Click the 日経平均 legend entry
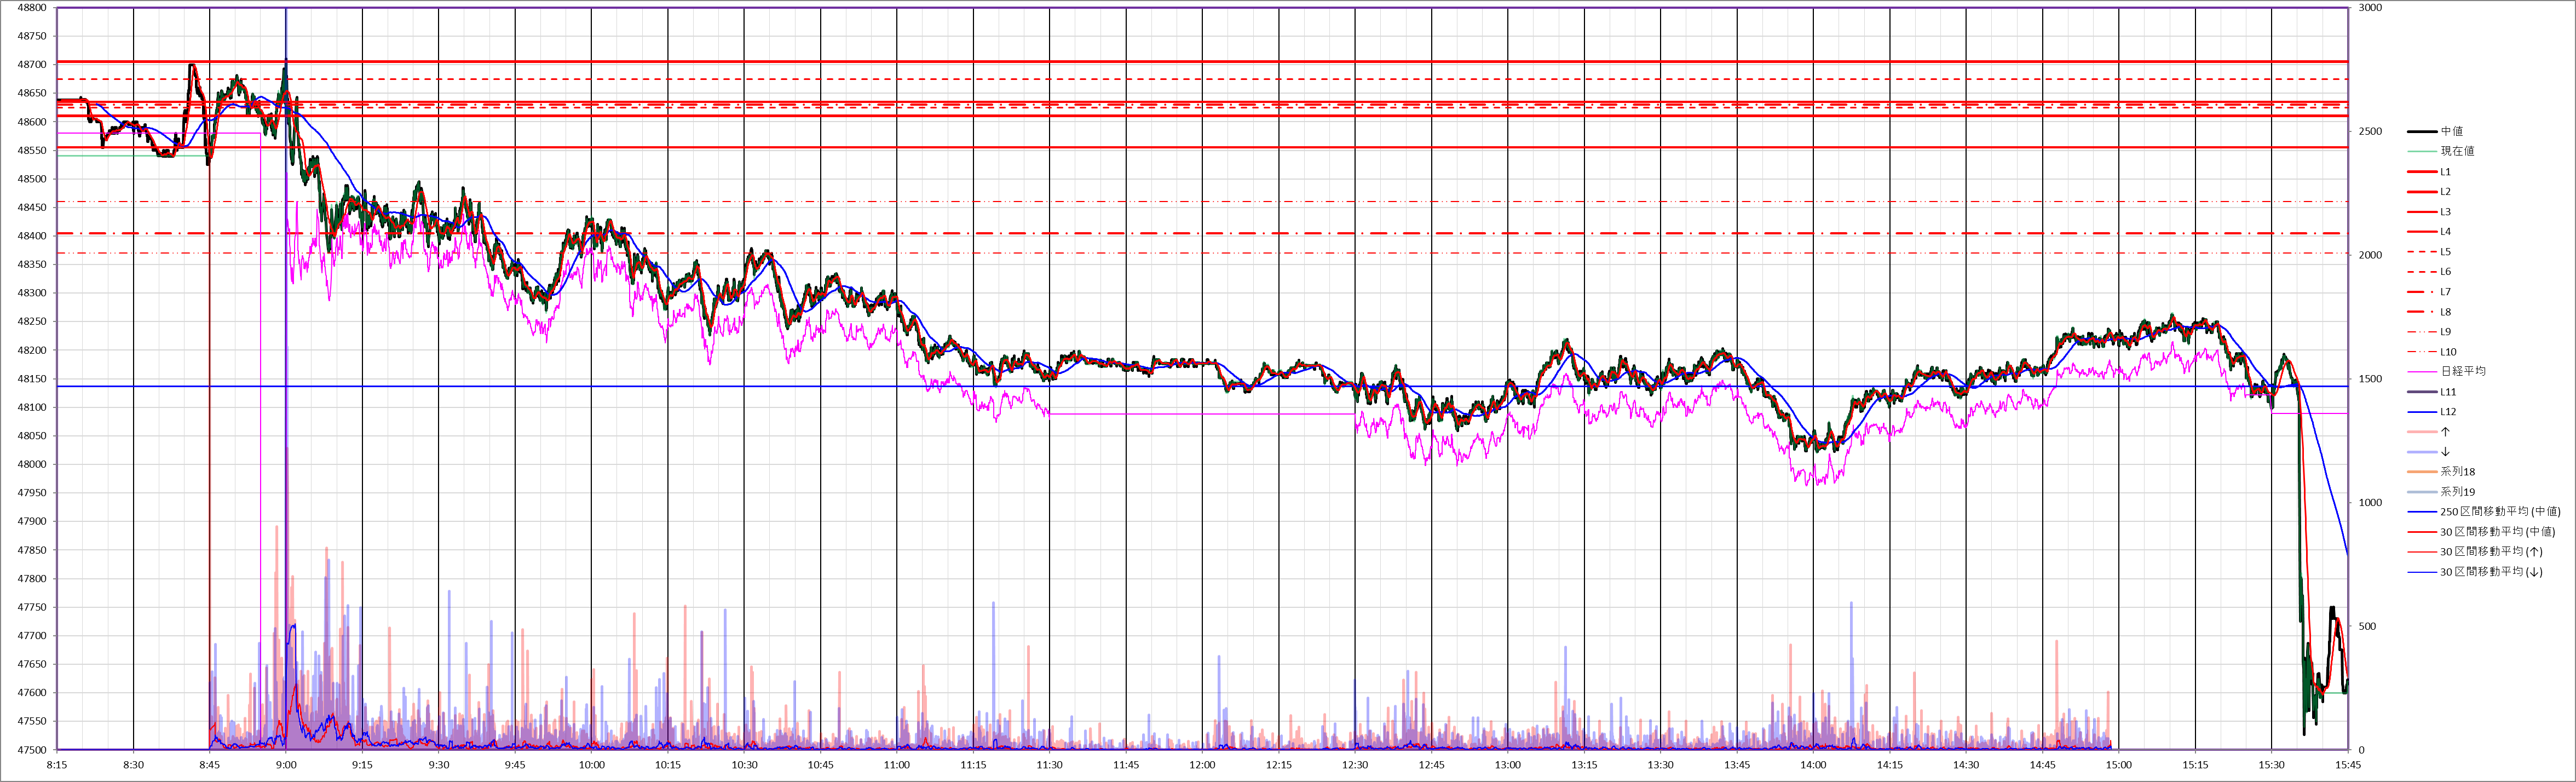The image size is (2576, 782). pos(2462,371)
